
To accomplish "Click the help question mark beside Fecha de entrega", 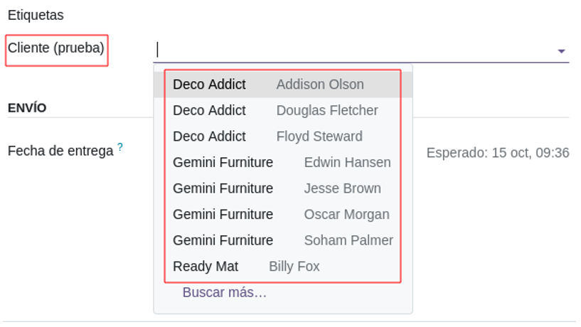I will (x=120, y=148).
